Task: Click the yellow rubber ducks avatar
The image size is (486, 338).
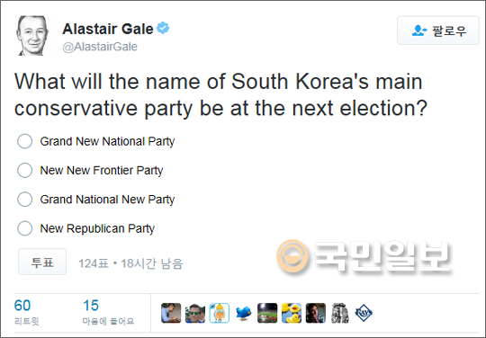Action: coord(292,313)
